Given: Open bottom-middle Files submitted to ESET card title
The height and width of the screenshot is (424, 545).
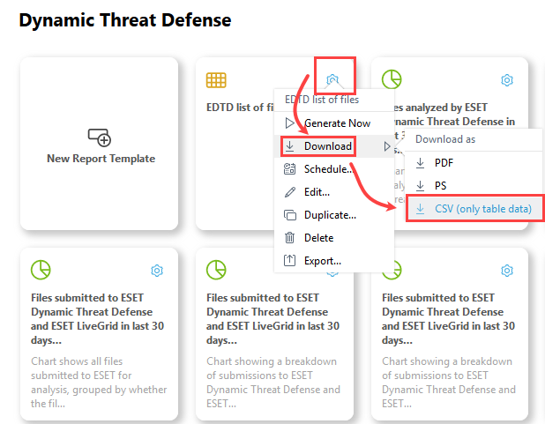Looking at the screenshot, I should [272, 319].
